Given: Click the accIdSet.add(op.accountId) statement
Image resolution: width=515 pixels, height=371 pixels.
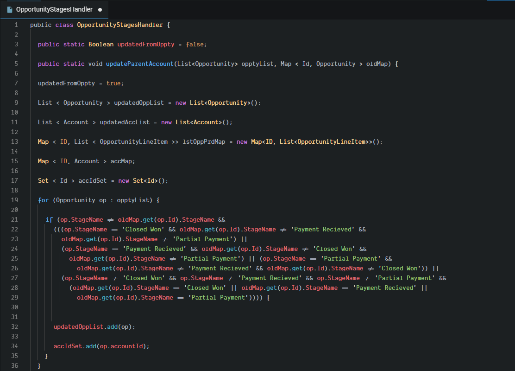Looking at the screenshot, I should pos(102,346).
